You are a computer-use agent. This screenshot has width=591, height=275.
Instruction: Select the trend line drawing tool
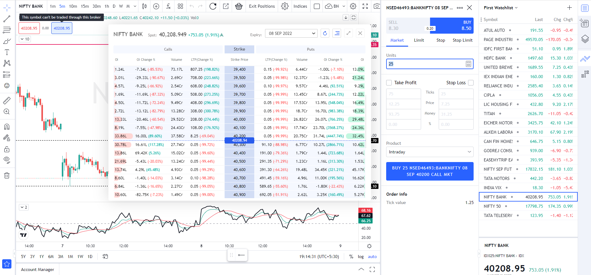(7, 19)
